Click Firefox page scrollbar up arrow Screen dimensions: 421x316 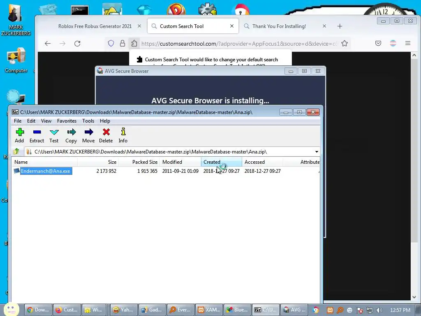[x=414, y=56]
